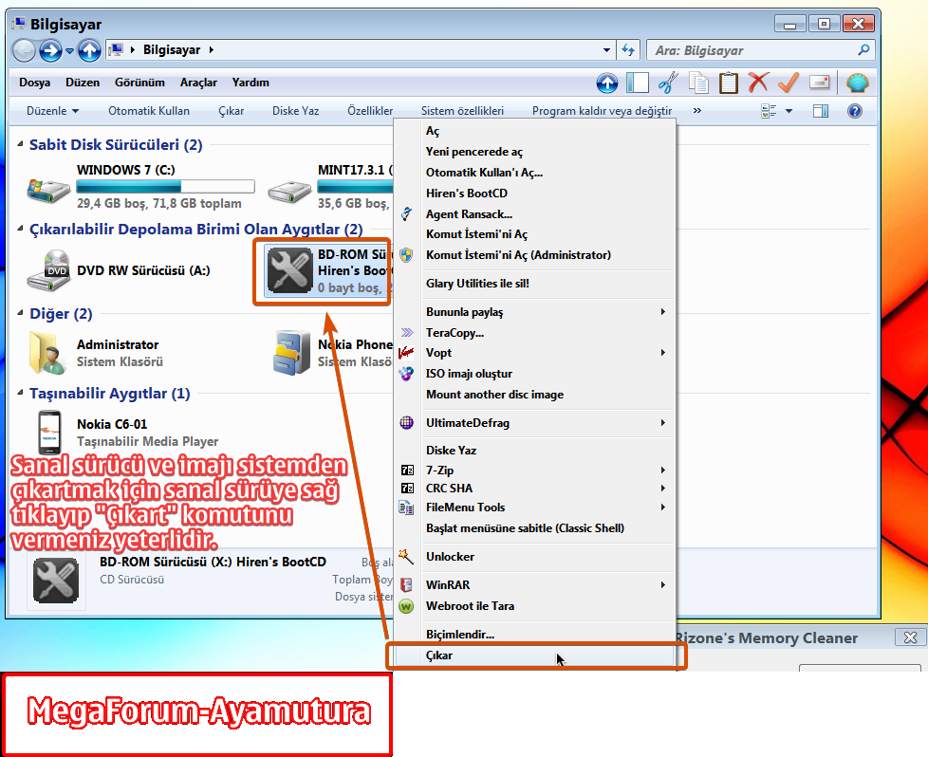
Task: Choose Yeni pencerede aç
Action: [535, 152]
